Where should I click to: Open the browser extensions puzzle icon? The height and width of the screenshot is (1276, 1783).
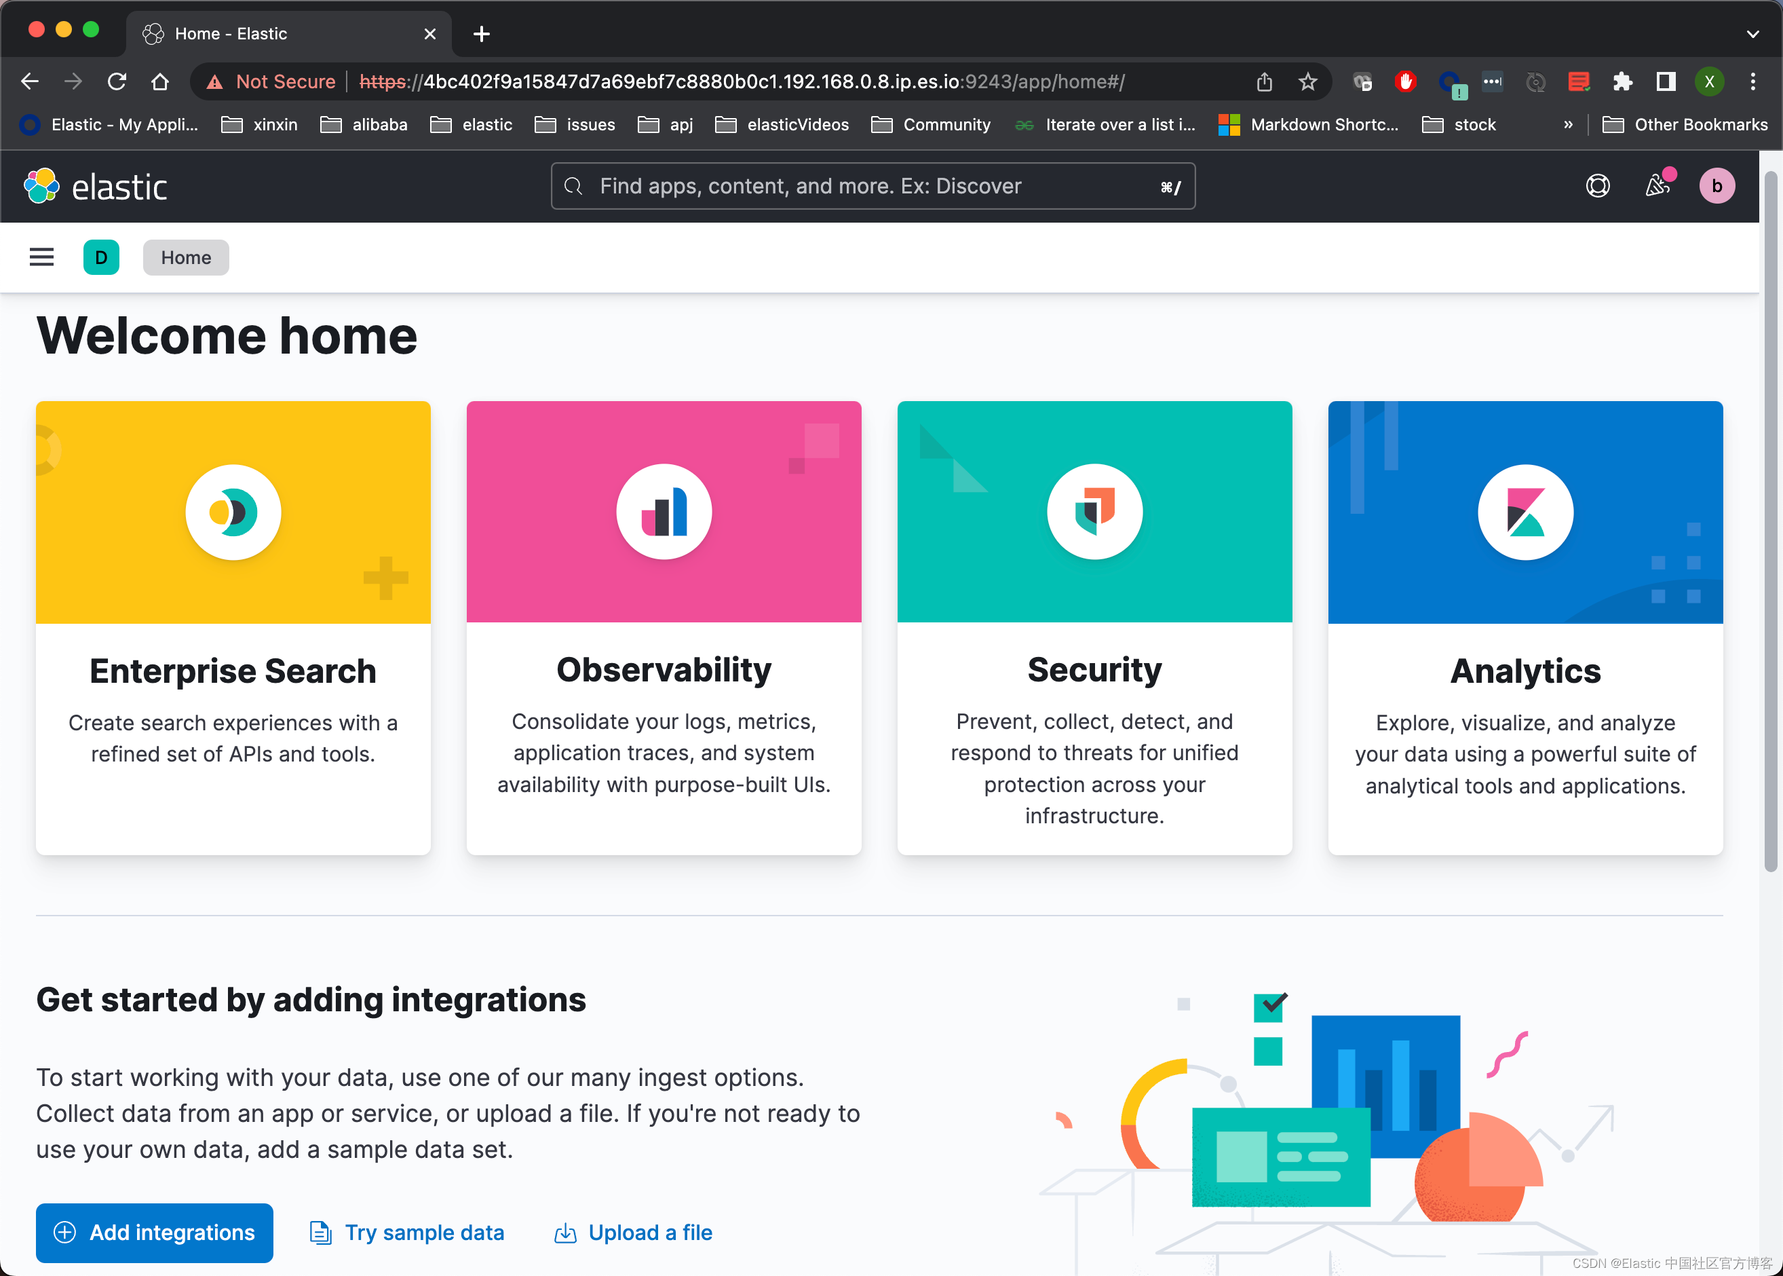click(1623, 81)
